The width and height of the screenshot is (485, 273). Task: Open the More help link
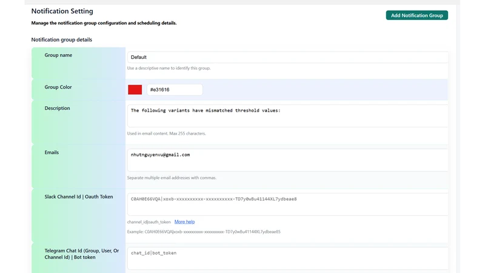point(184,221)
